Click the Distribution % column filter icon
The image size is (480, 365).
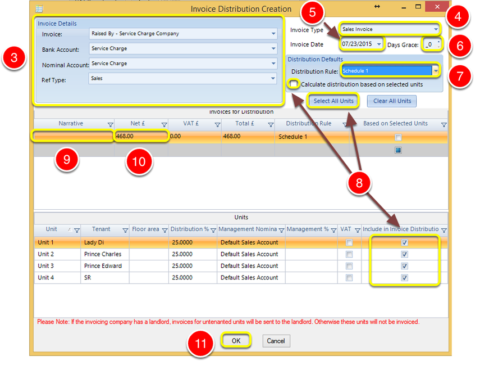(213, 231)
